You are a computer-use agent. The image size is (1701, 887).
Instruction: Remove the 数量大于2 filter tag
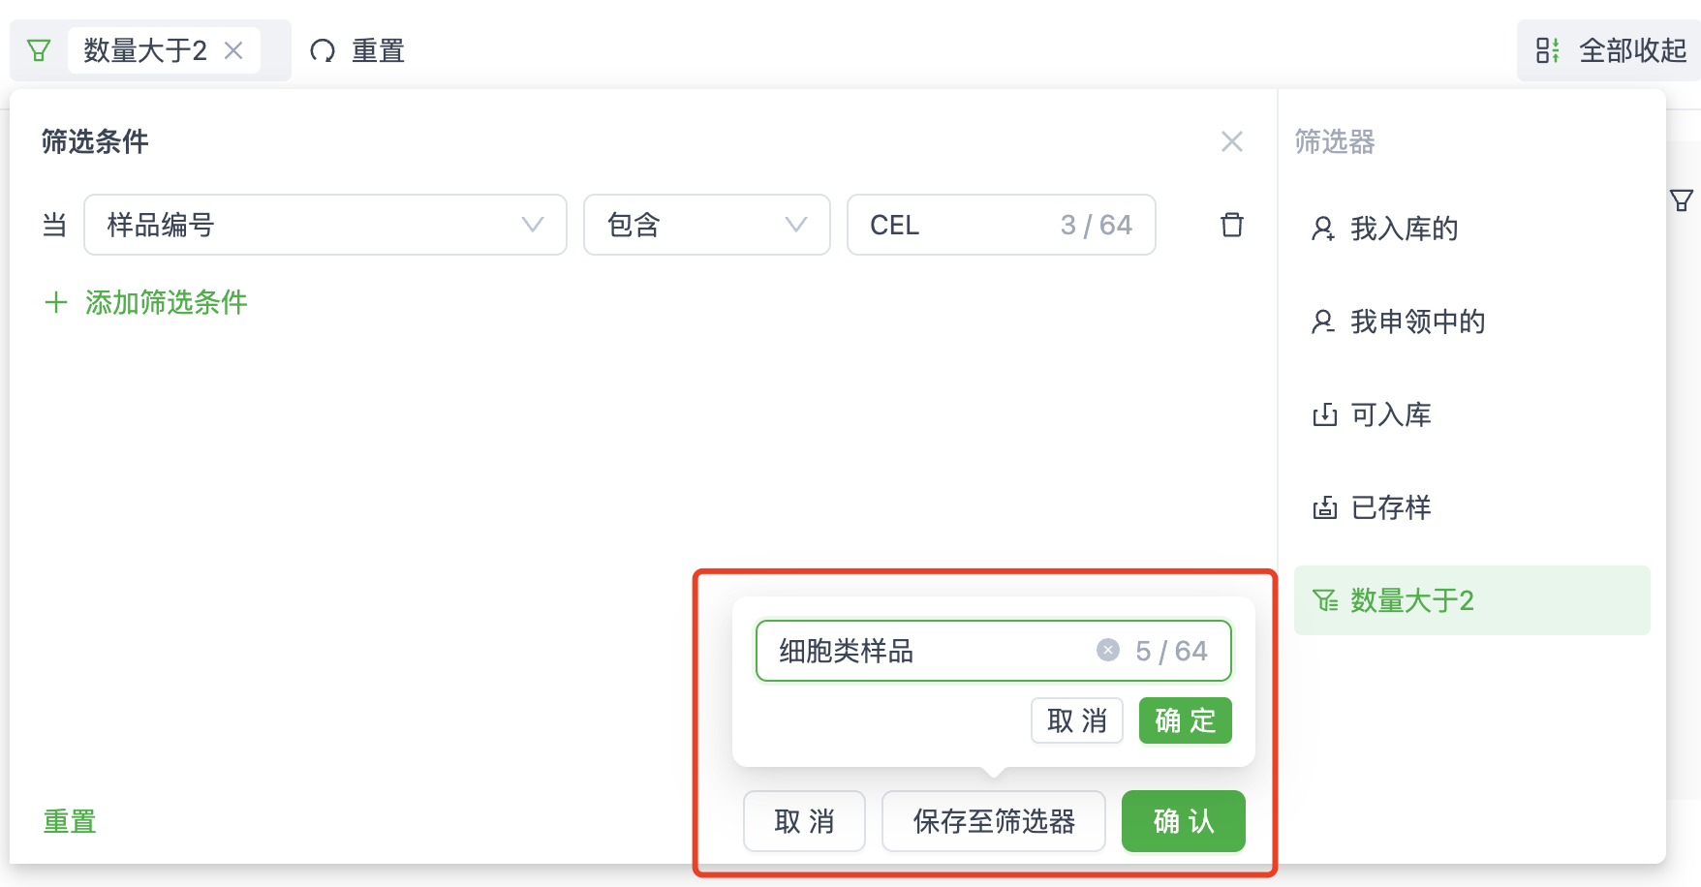pyautogui.click(x=233, y=50)
